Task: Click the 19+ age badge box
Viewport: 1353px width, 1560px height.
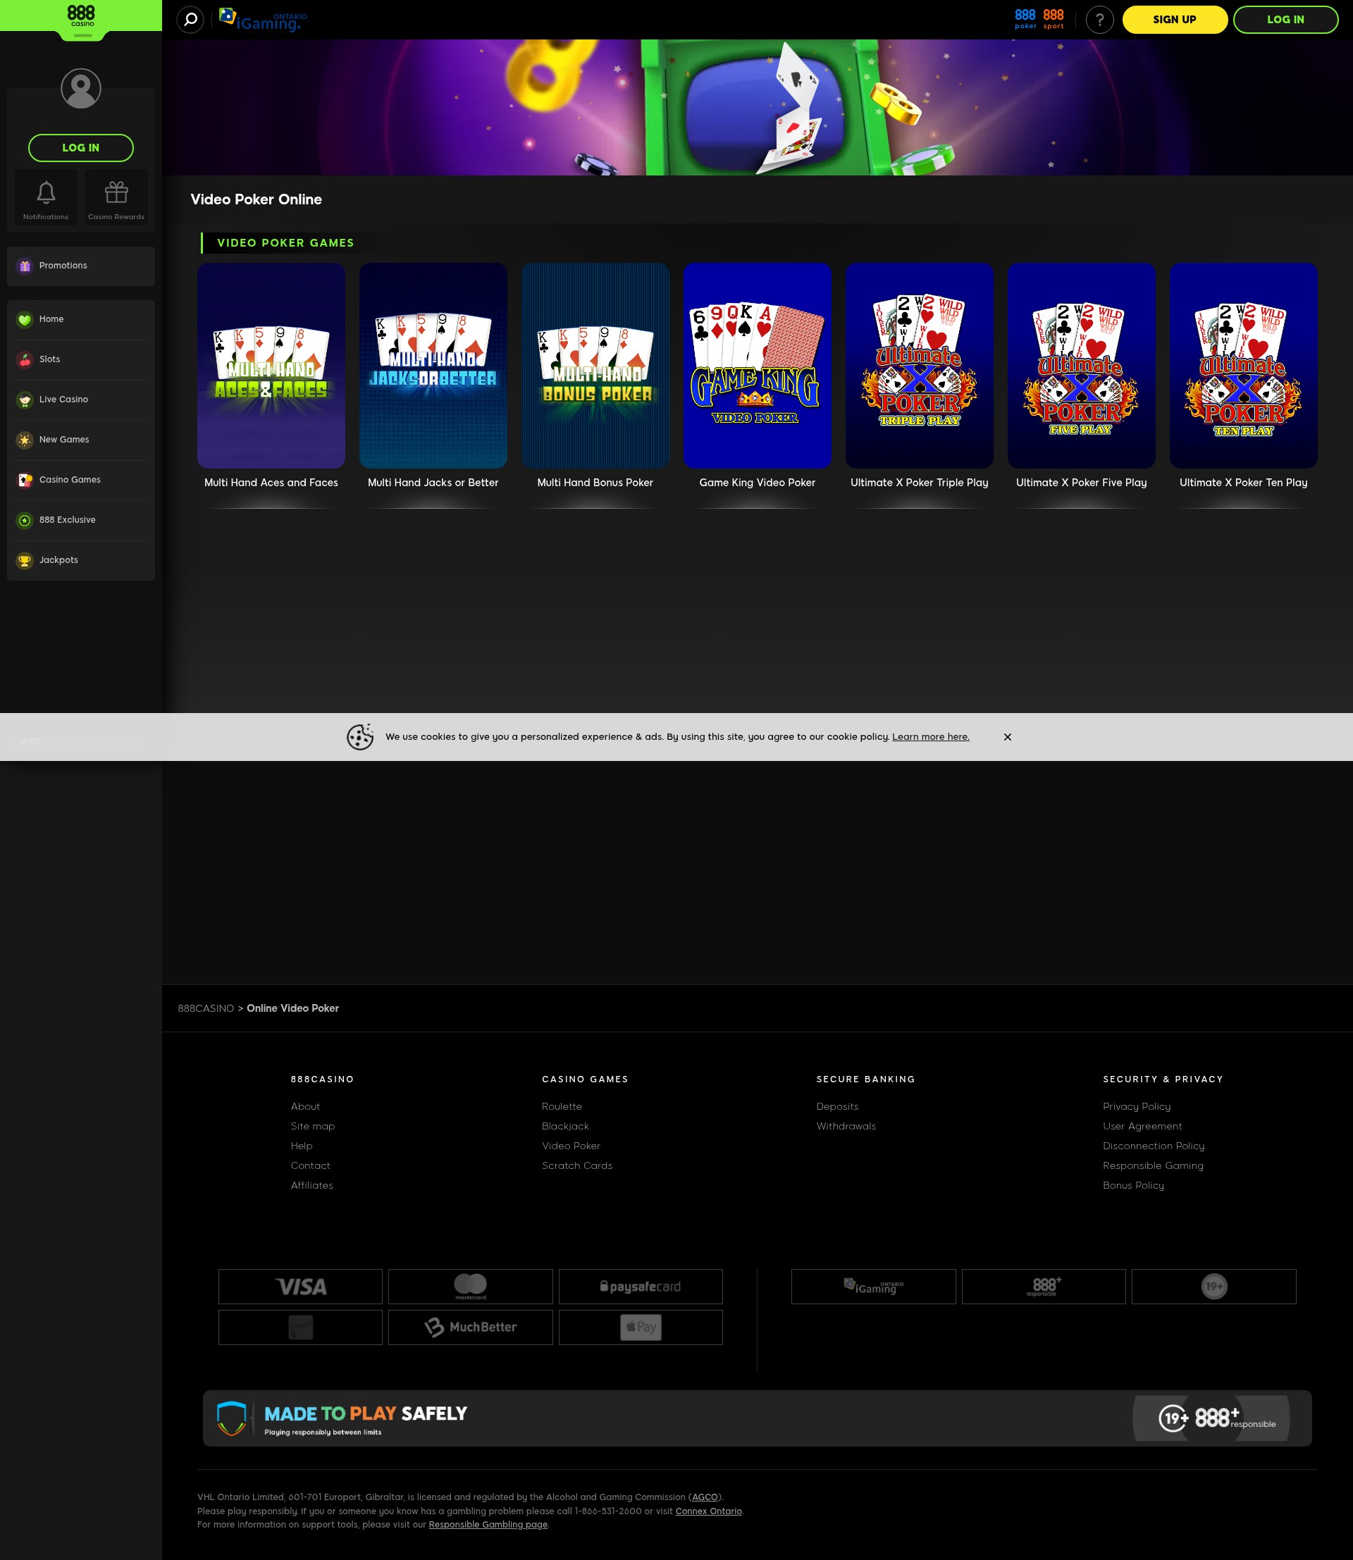Action: tap(1214, 1286)
